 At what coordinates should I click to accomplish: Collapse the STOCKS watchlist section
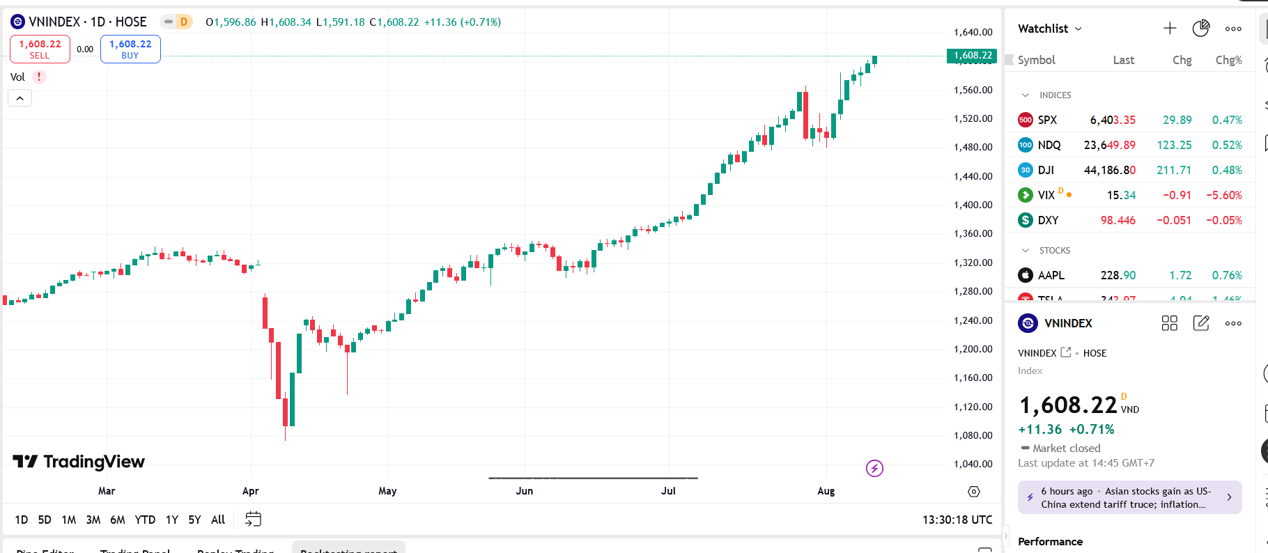click(1025, 251)
